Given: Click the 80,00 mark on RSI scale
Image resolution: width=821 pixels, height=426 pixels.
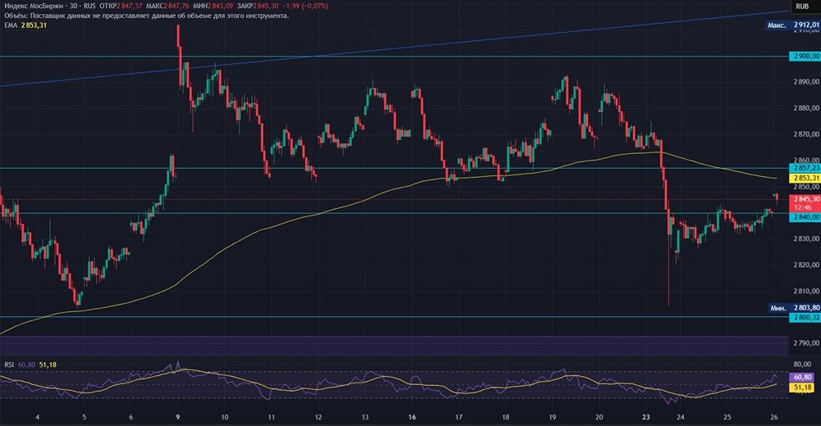Looking at the screenshot, I should click(803, 365).
